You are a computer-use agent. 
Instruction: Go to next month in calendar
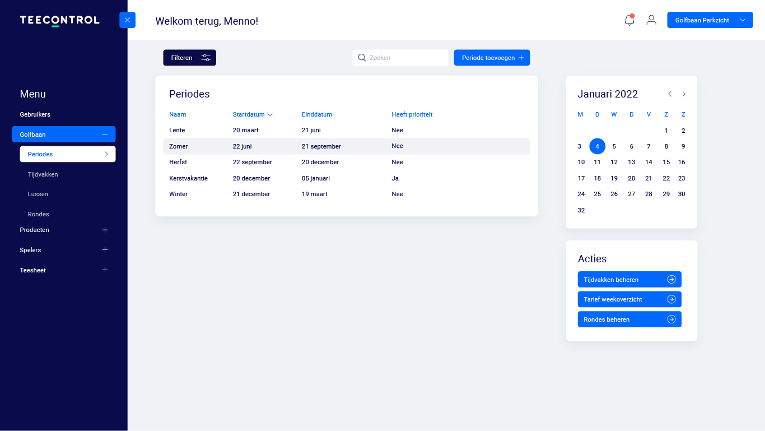pos(684,94)
